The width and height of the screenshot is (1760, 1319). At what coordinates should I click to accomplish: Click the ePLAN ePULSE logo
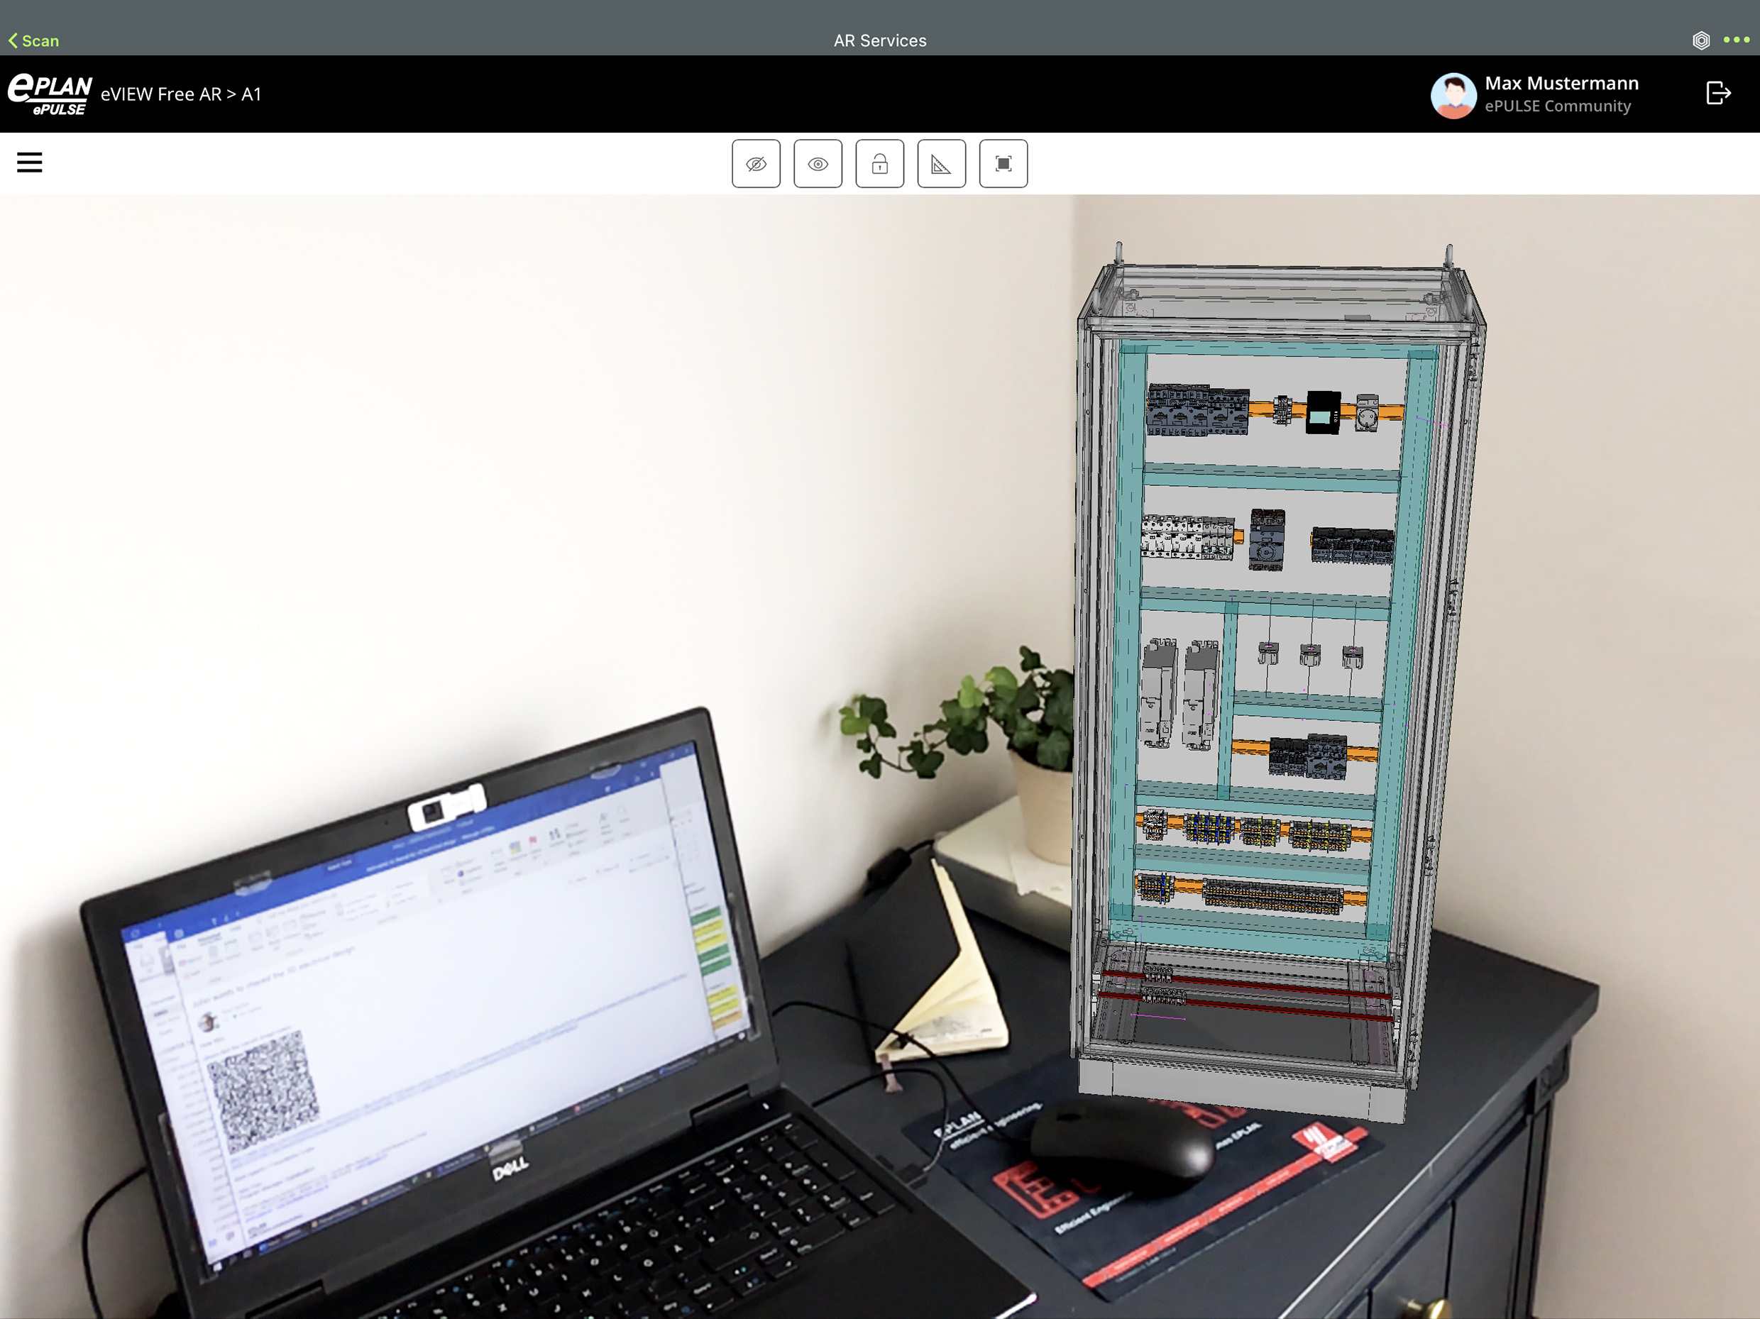pos(48,93)
